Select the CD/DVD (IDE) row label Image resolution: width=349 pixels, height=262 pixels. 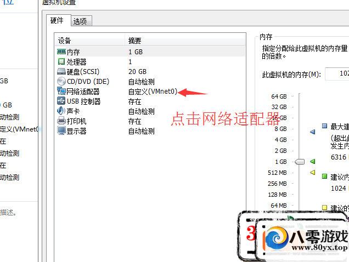click(88, 82)
